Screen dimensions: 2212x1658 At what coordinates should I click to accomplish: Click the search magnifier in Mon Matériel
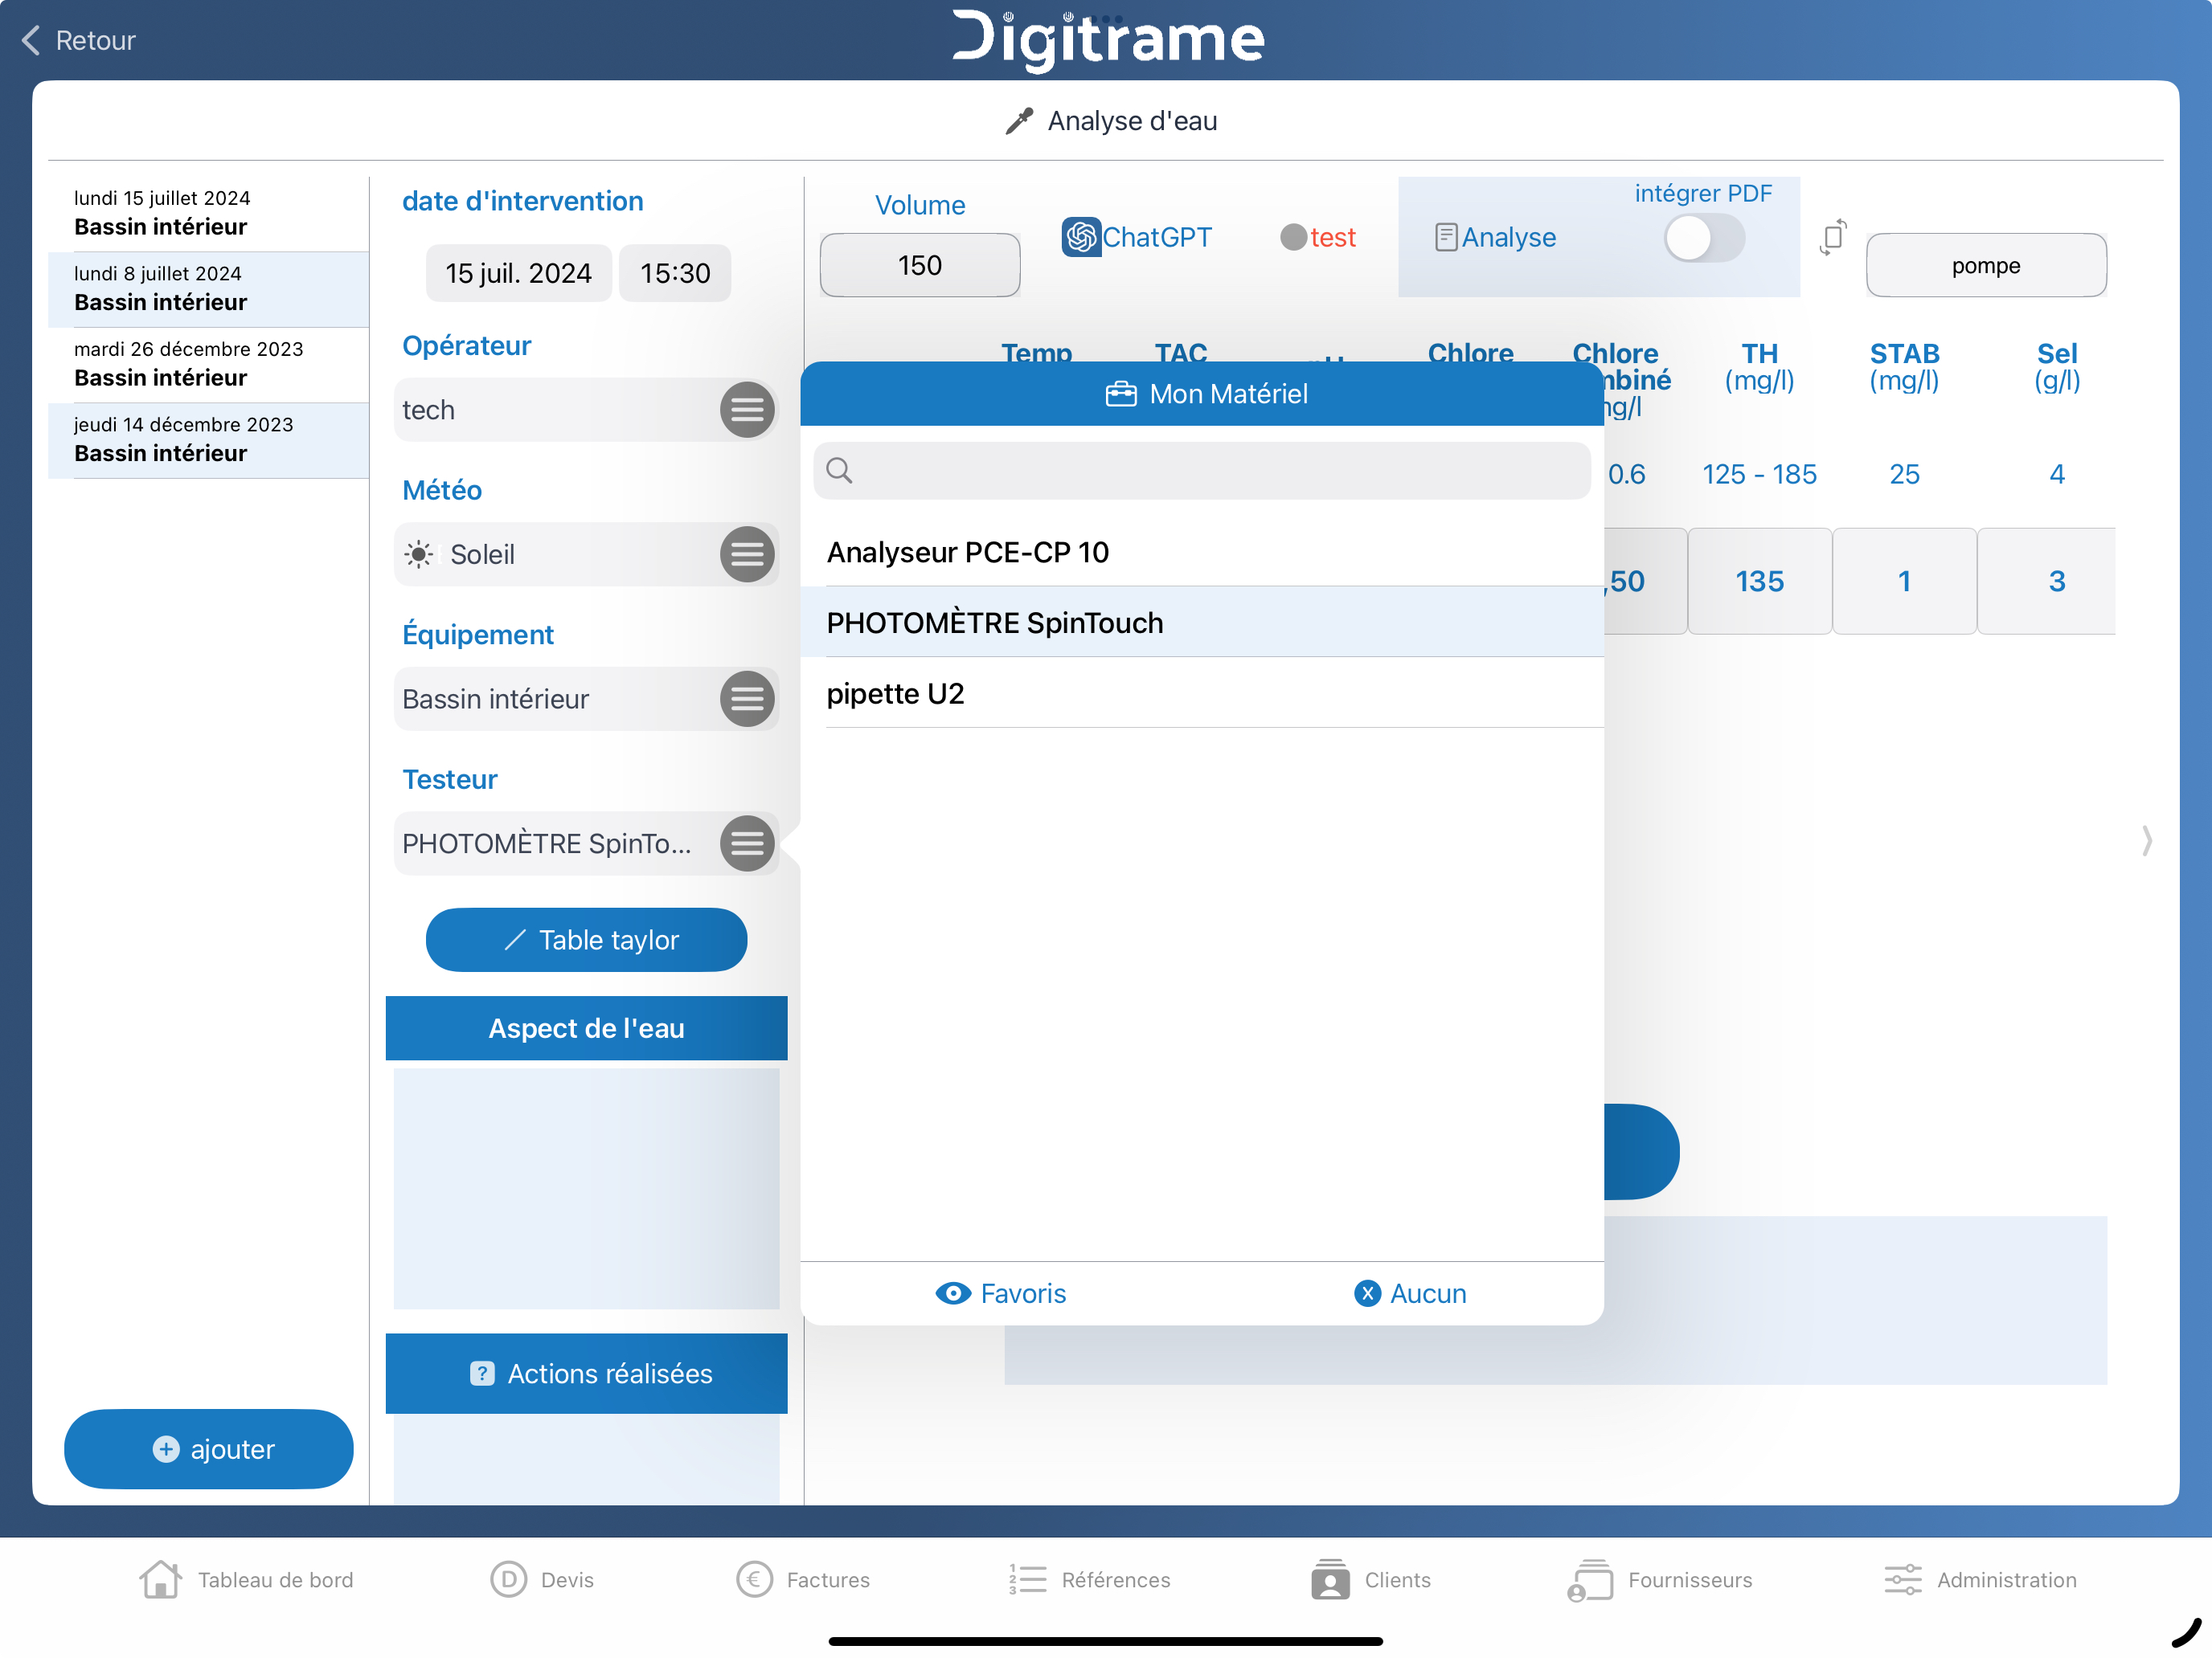click(x=839, y=470)
